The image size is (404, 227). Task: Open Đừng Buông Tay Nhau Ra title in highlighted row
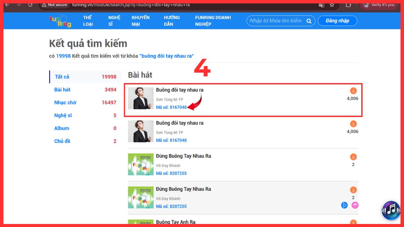(x=183, y=189)
